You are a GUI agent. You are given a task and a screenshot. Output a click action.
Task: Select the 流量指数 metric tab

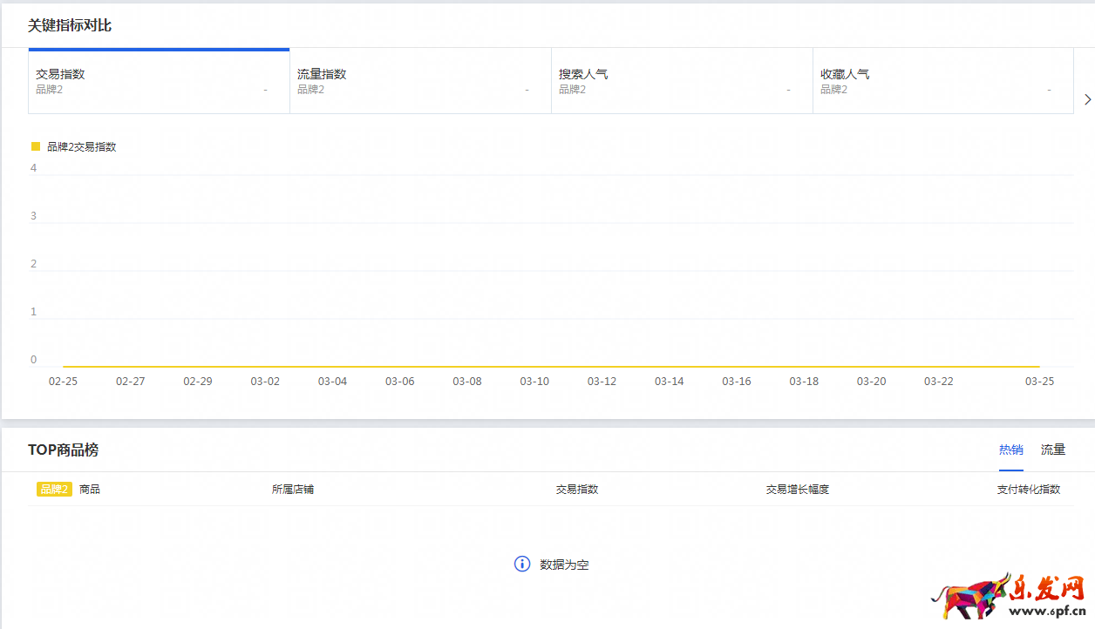point(420,81)
